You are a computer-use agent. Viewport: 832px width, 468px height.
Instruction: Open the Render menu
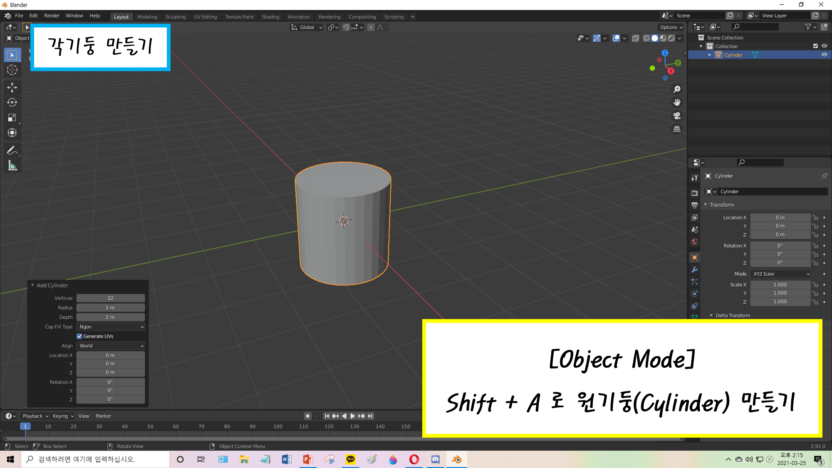point(52,16)
